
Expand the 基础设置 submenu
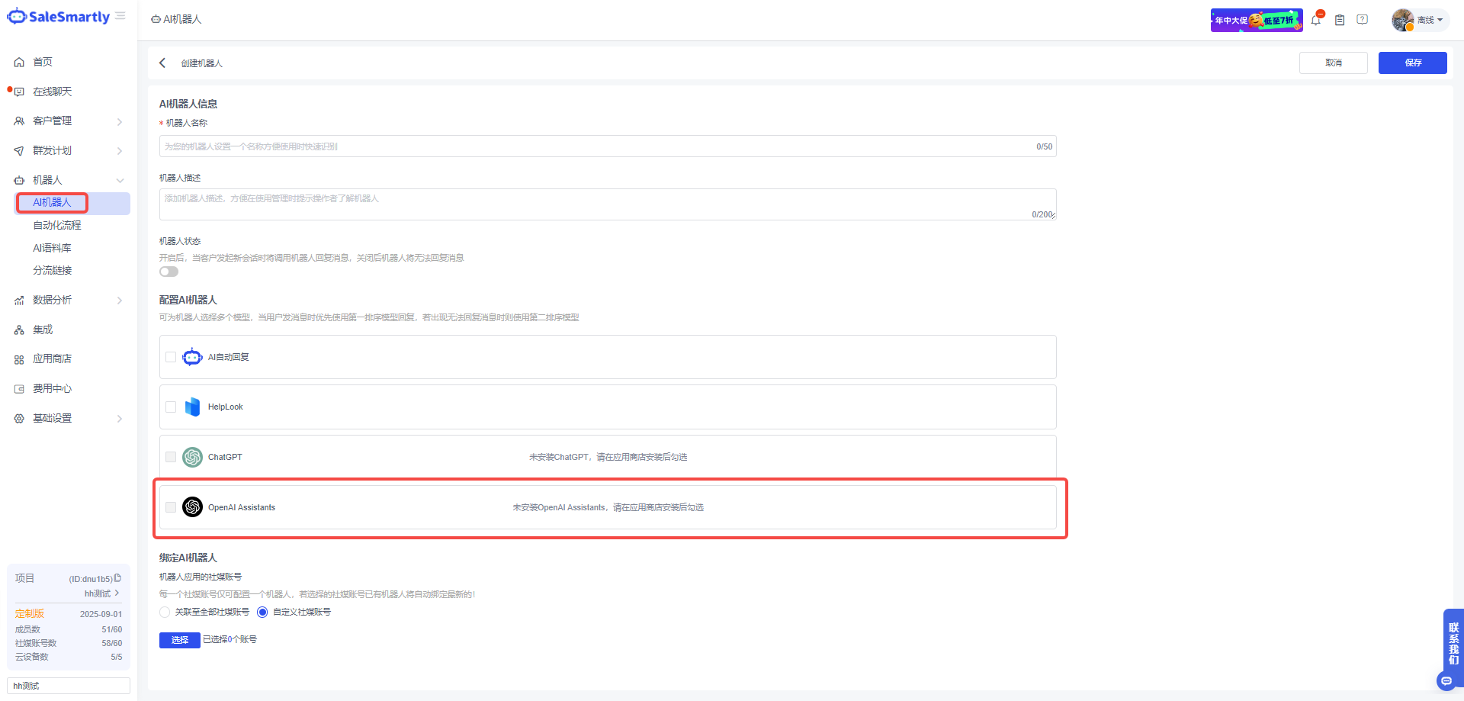pos(120,419)
